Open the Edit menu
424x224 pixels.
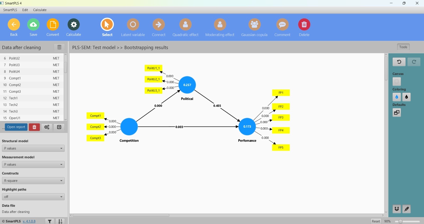coord(25,10)
